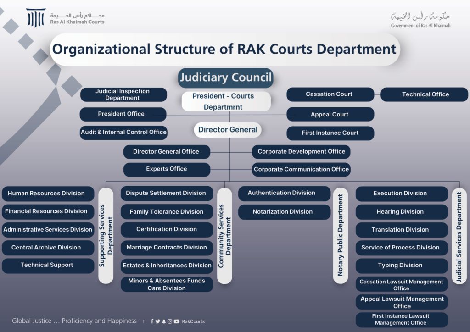Viewport: 470px width, 332px height.
Task: Click the YouTube icon beside RakCourts
Action: [x=177, y=321]
